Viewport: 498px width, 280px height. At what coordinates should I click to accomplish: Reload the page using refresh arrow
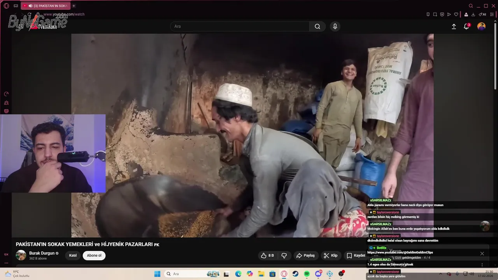pos(29,14)
